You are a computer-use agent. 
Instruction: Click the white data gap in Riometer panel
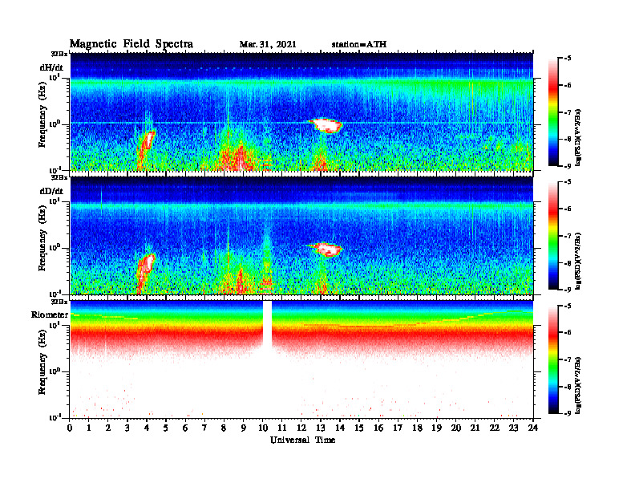coord(267,324)
